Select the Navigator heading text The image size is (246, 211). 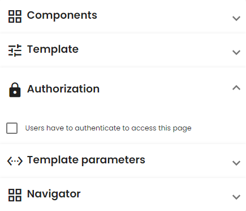pyautogui.click(x=54, y=195)
